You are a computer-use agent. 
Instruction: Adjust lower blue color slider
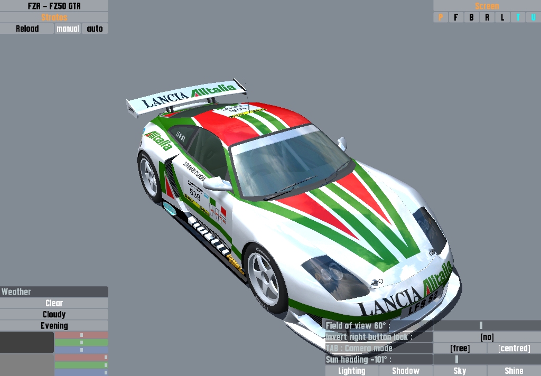[81, 372]
